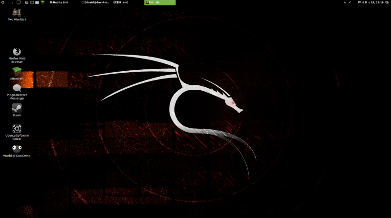Viewport: 391px width, 218px height.
Task: Open the clock and date applet
Action: pyautogui.click(x=370, y=2)
